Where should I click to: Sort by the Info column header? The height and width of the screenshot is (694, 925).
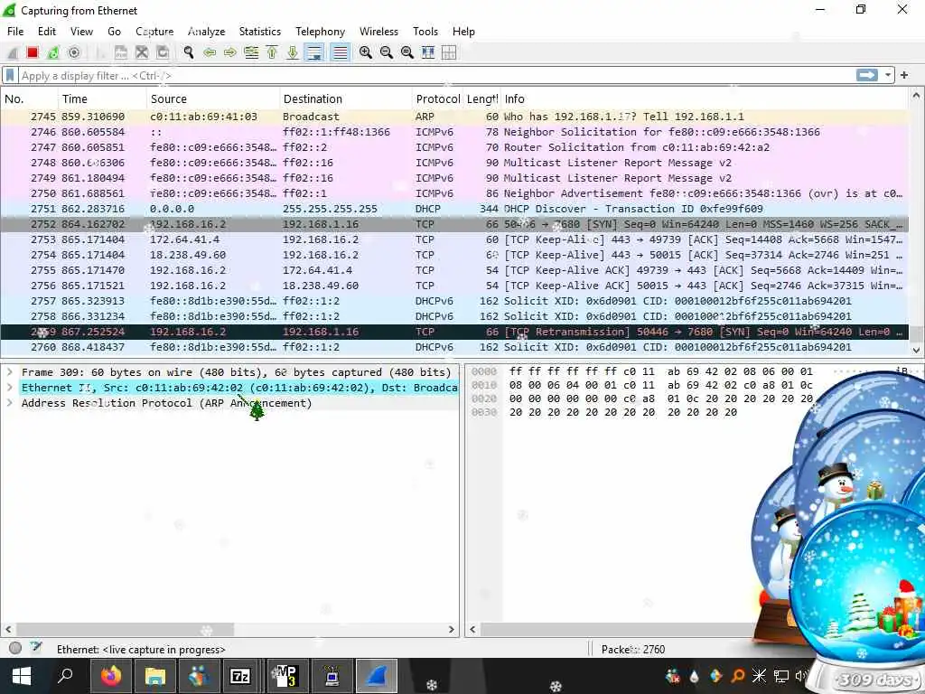[x=705, y=98]
